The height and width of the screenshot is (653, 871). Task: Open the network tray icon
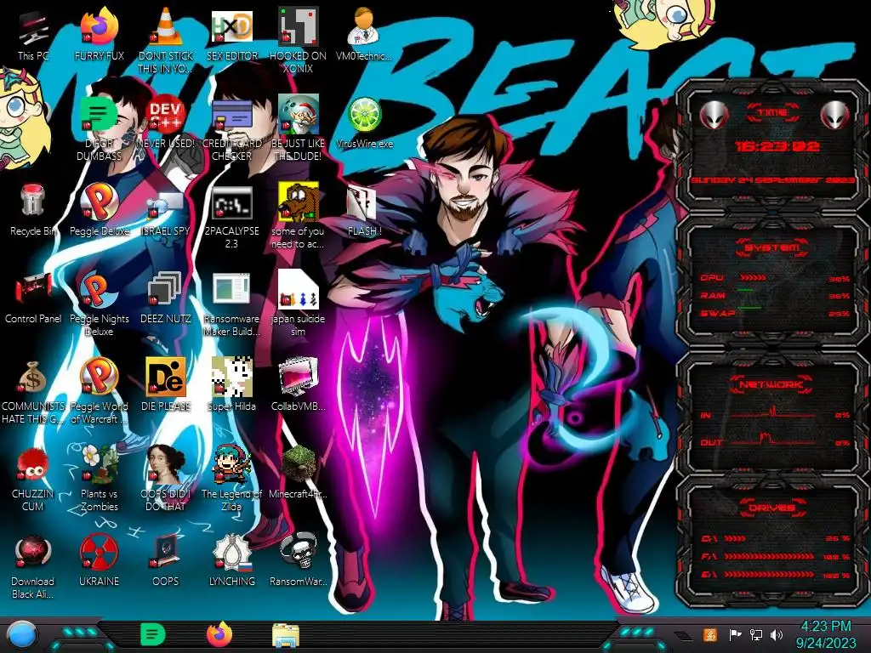755,634
